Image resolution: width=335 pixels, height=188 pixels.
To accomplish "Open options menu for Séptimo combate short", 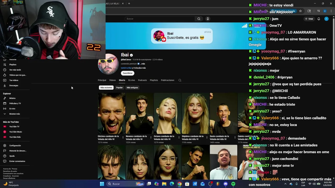I will tap(207, 137).
